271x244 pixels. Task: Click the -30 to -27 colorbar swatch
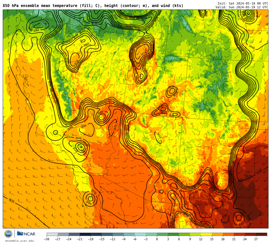pyautogui.click(x=52, y=234)
